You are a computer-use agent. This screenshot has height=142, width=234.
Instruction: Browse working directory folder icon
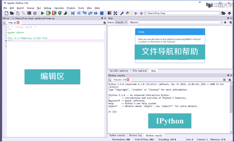(223, 13)
